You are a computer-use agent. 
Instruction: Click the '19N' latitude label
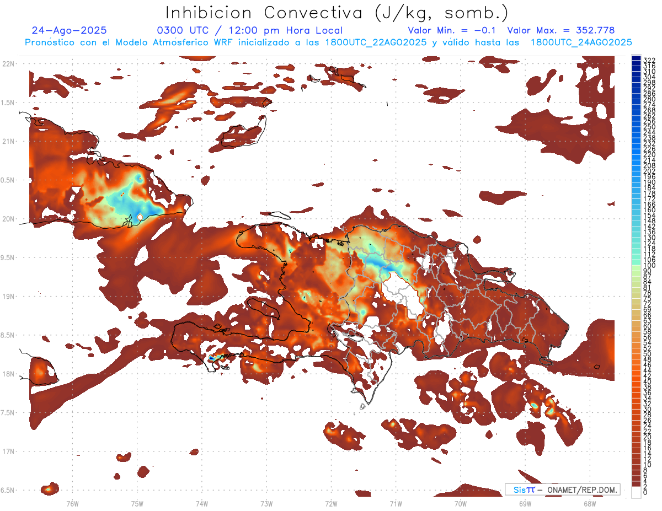(x=8, y=297)
